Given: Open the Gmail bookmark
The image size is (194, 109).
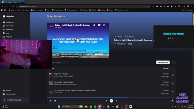Looking at the screenshot, I should coord(18,10).
